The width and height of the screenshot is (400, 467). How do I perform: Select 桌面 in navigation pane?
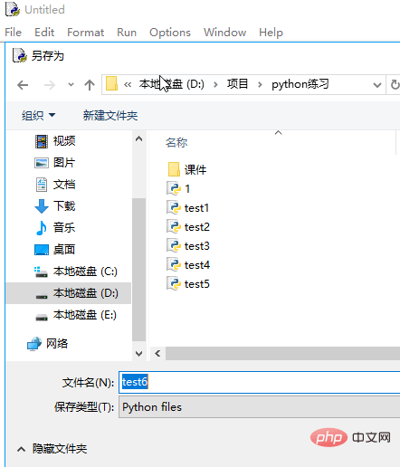pyautogui.click(x=64, y=250)
